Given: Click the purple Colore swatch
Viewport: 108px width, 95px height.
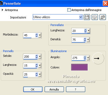Looking at the screenshot, I should 79,67.
